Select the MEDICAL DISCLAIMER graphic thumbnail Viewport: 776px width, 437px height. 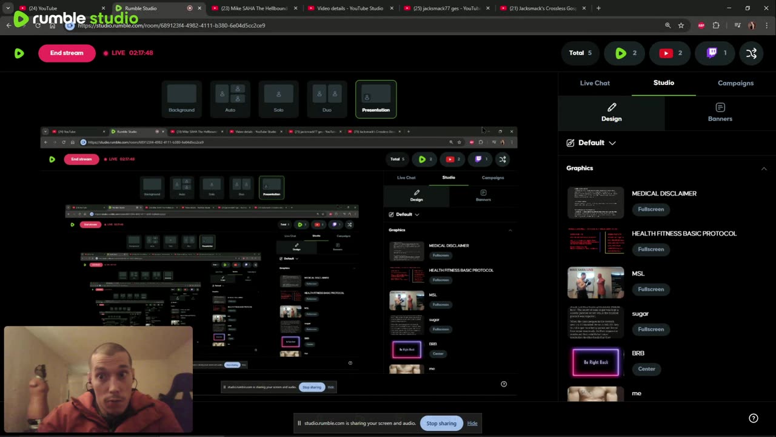point(595,203)
